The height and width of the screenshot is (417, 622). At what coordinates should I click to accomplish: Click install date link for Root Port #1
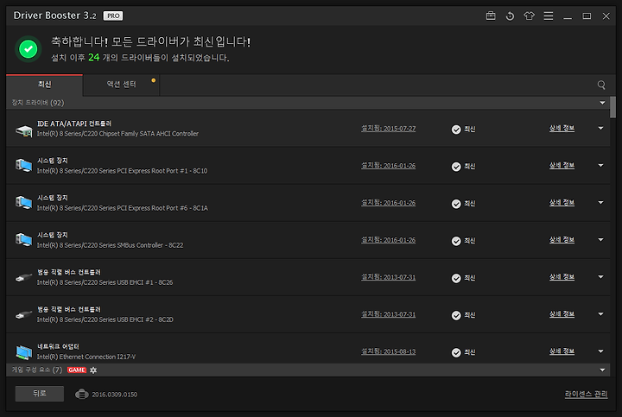(389, 166)
